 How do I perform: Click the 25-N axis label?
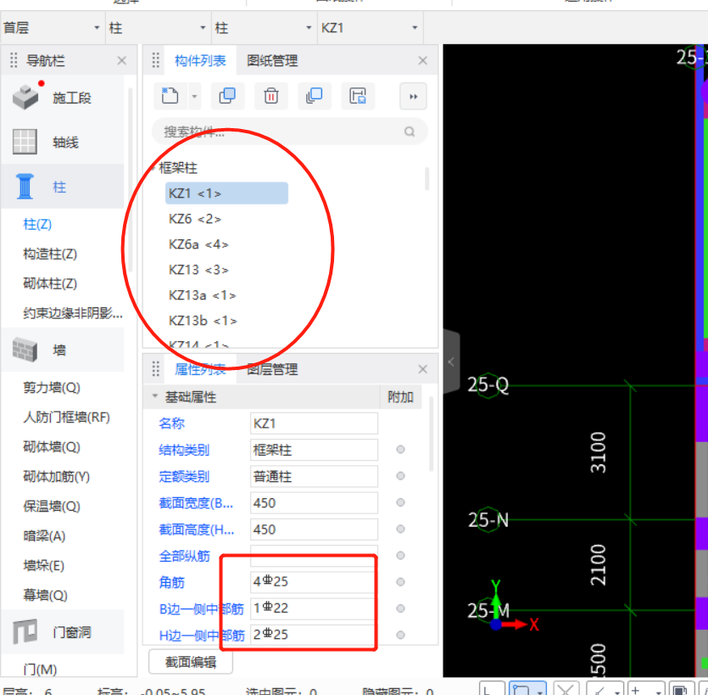[488, 519]
